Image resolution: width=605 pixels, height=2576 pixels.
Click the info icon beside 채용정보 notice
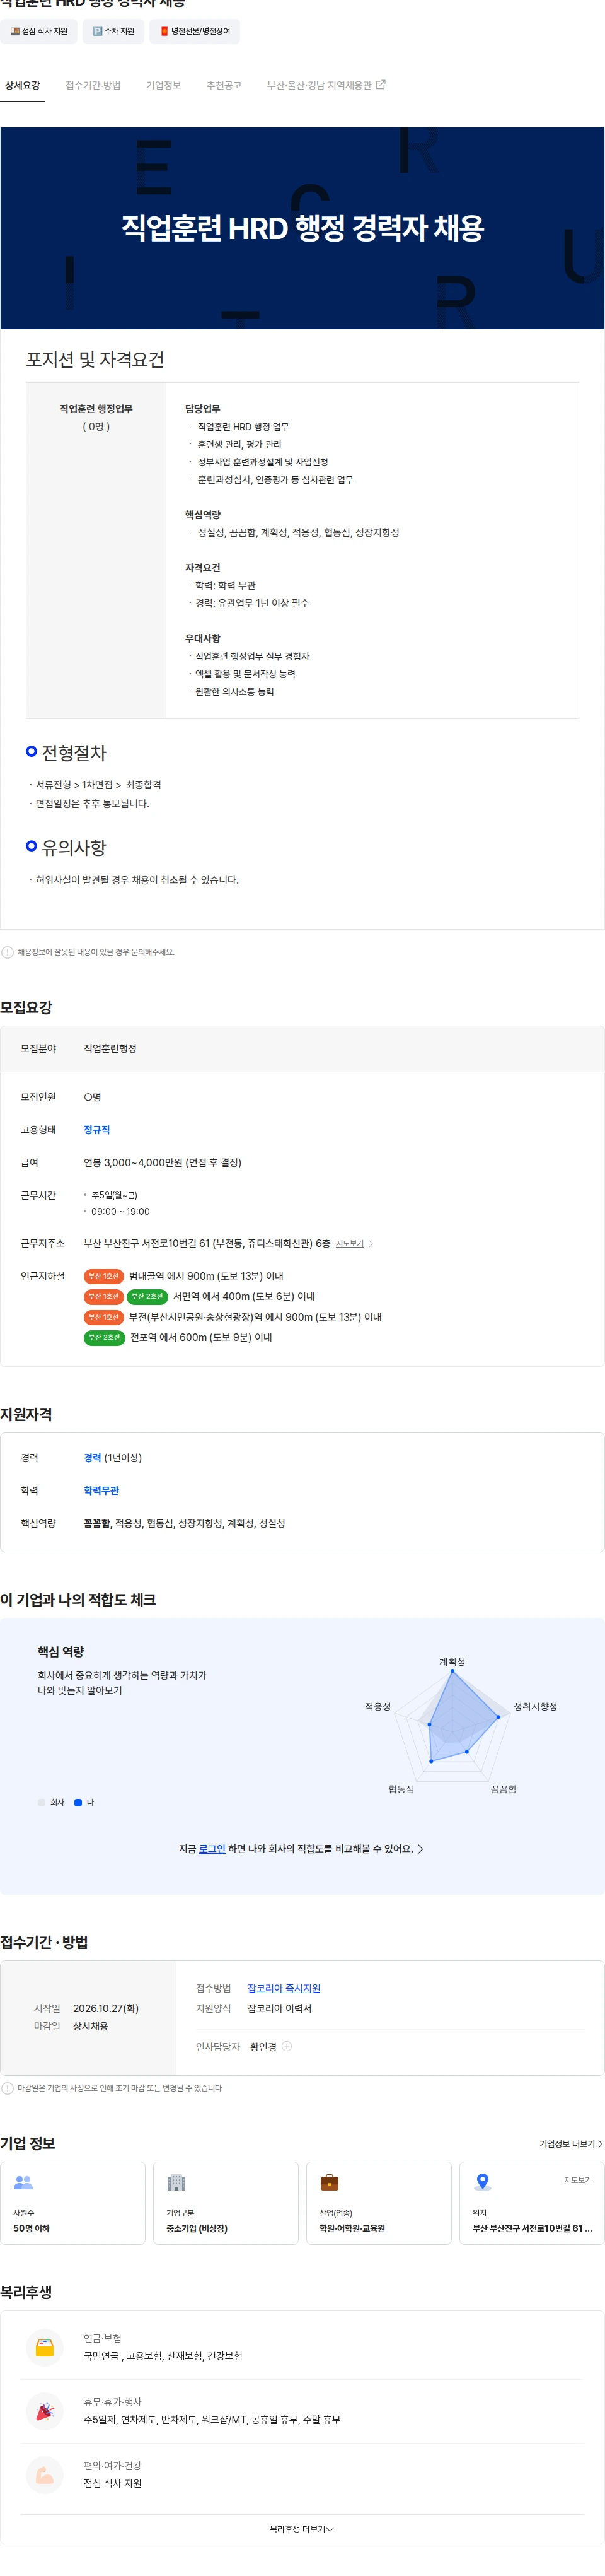[x=8, y=952]
